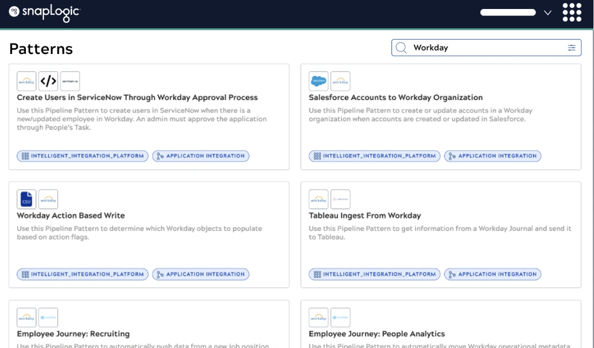This screenshot has height=348, width=594.
Task: Focus the Workday search field
Action: (486, 47)
